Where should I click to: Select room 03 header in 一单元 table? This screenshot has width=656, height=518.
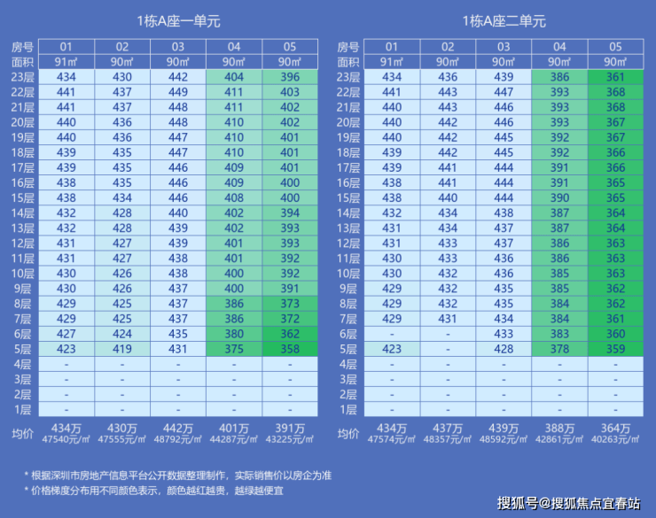click(178, 46)
